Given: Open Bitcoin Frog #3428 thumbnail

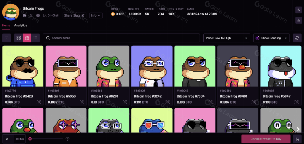Looking at the screenshot, I should pos(23,66).
